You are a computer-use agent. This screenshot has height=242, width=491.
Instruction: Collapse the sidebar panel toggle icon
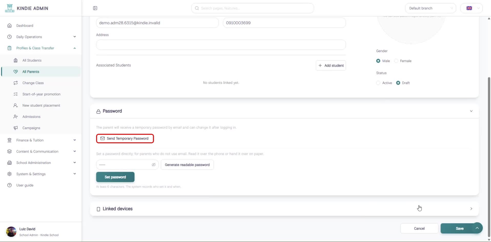95,8
